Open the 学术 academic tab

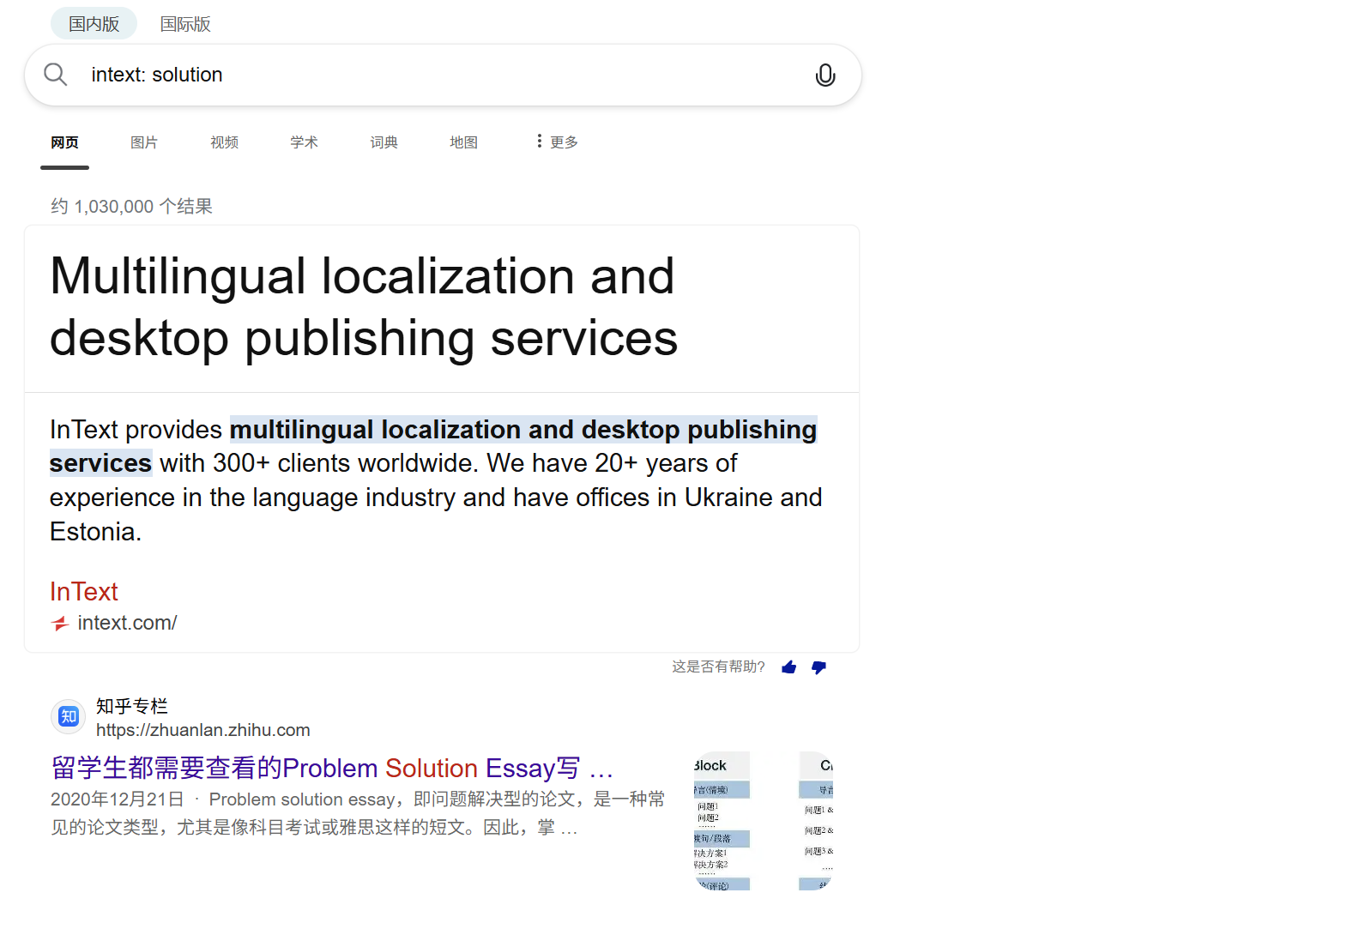(305, 142)
